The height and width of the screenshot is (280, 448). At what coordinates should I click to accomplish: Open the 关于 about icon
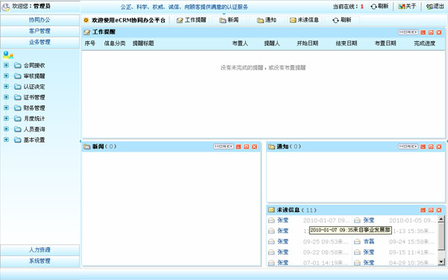coord(402,7)
